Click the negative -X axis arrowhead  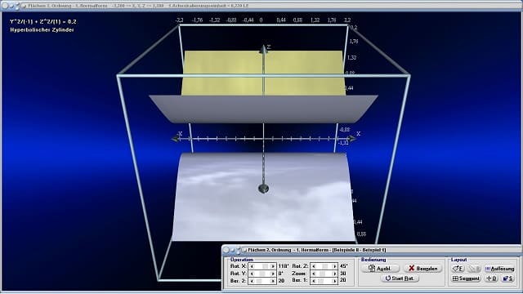[176, 139]
